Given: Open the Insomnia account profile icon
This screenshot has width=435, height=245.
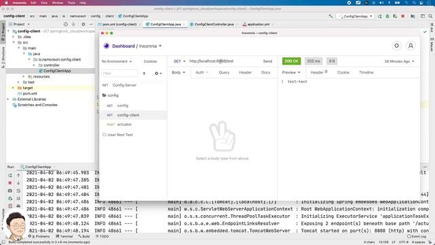Looking at the screenshot, I should click(411, 46).
